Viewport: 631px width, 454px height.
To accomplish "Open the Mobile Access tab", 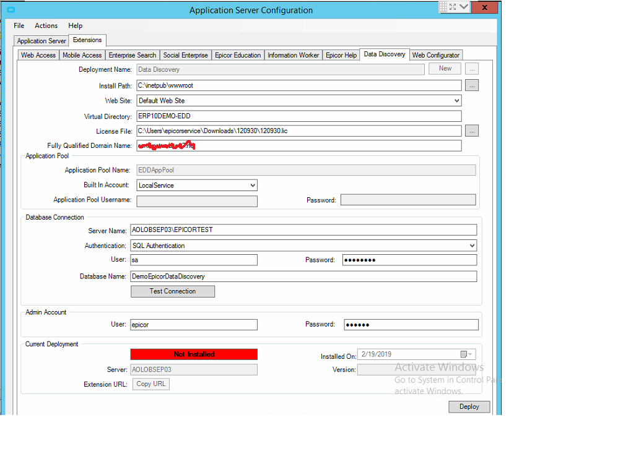I will tap(82, 55).
